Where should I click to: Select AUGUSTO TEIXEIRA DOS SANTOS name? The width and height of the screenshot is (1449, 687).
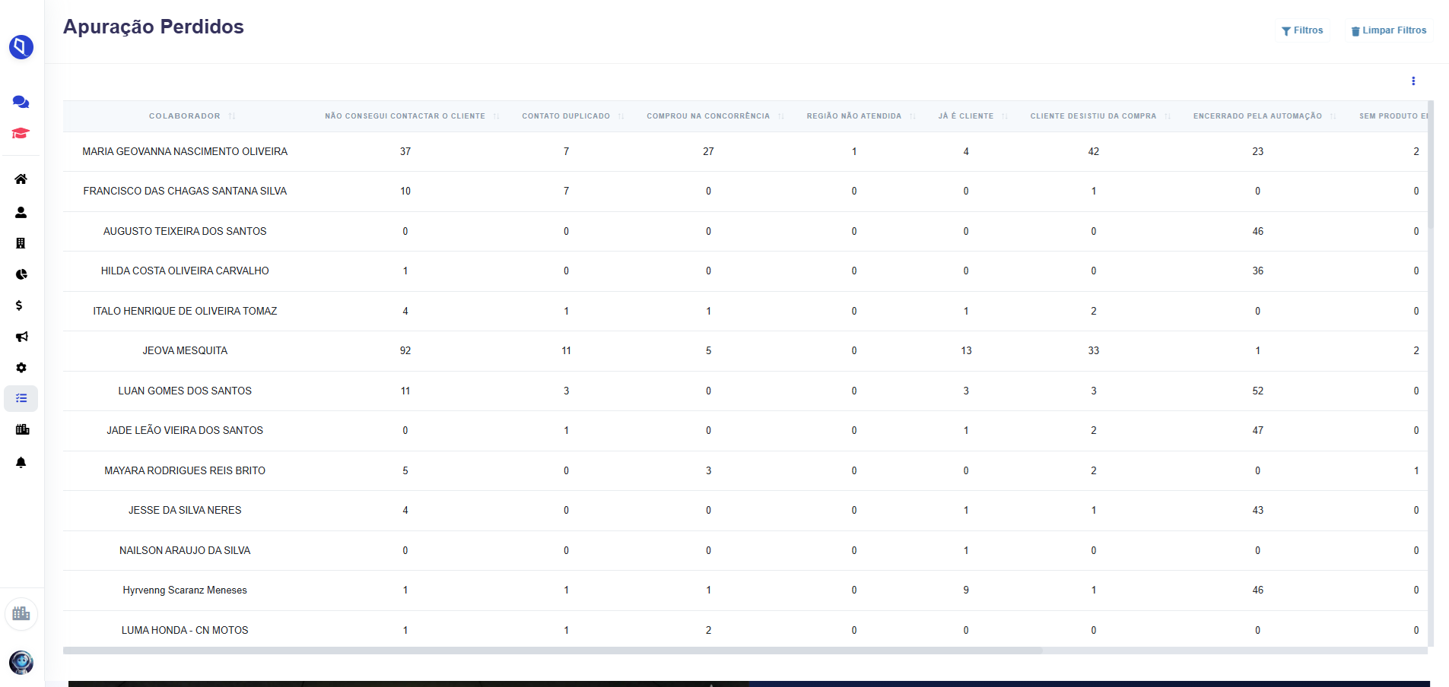pyautogui.click(x=185, y=232)
